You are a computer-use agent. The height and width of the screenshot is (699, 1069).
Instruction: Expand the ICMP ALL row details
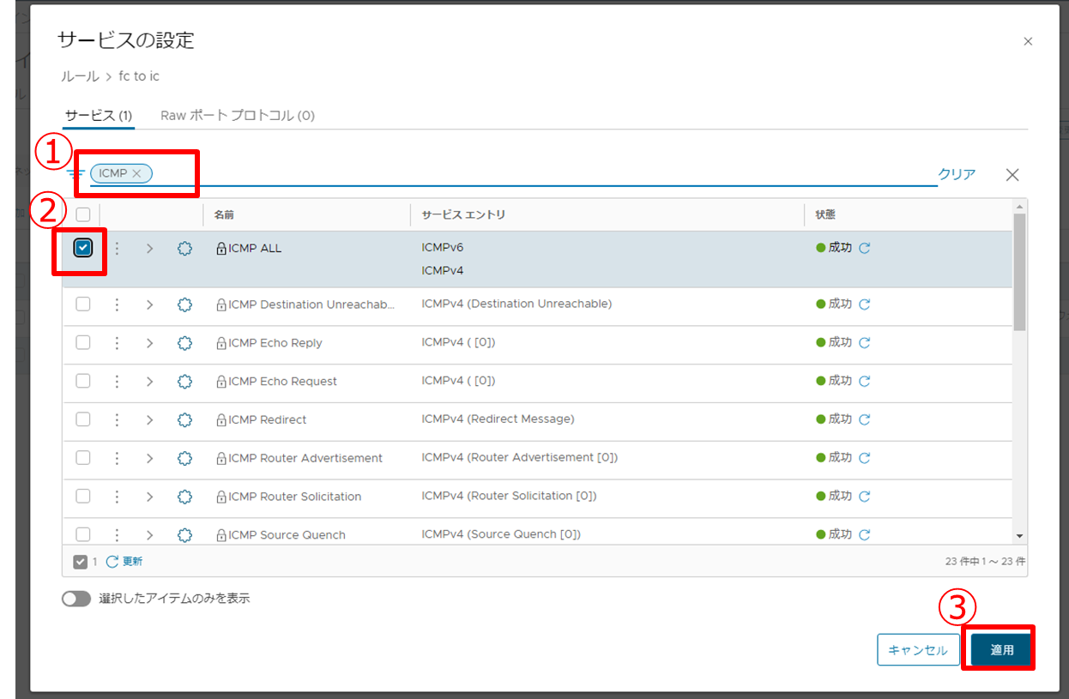149,249
